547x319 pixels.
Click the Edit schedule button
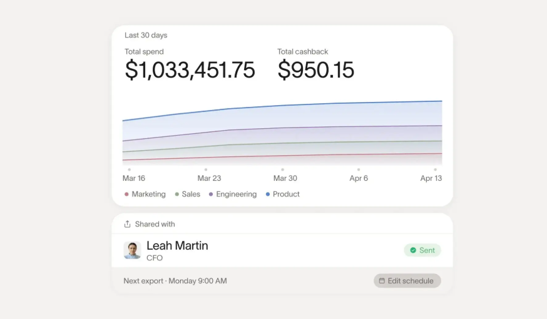[x=407, y=281]
